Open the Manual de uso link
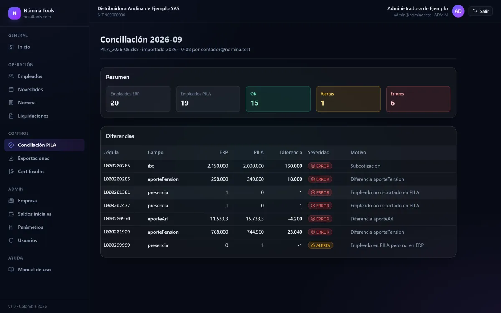This screenshot has height=313, width=501. pos(44,270)
